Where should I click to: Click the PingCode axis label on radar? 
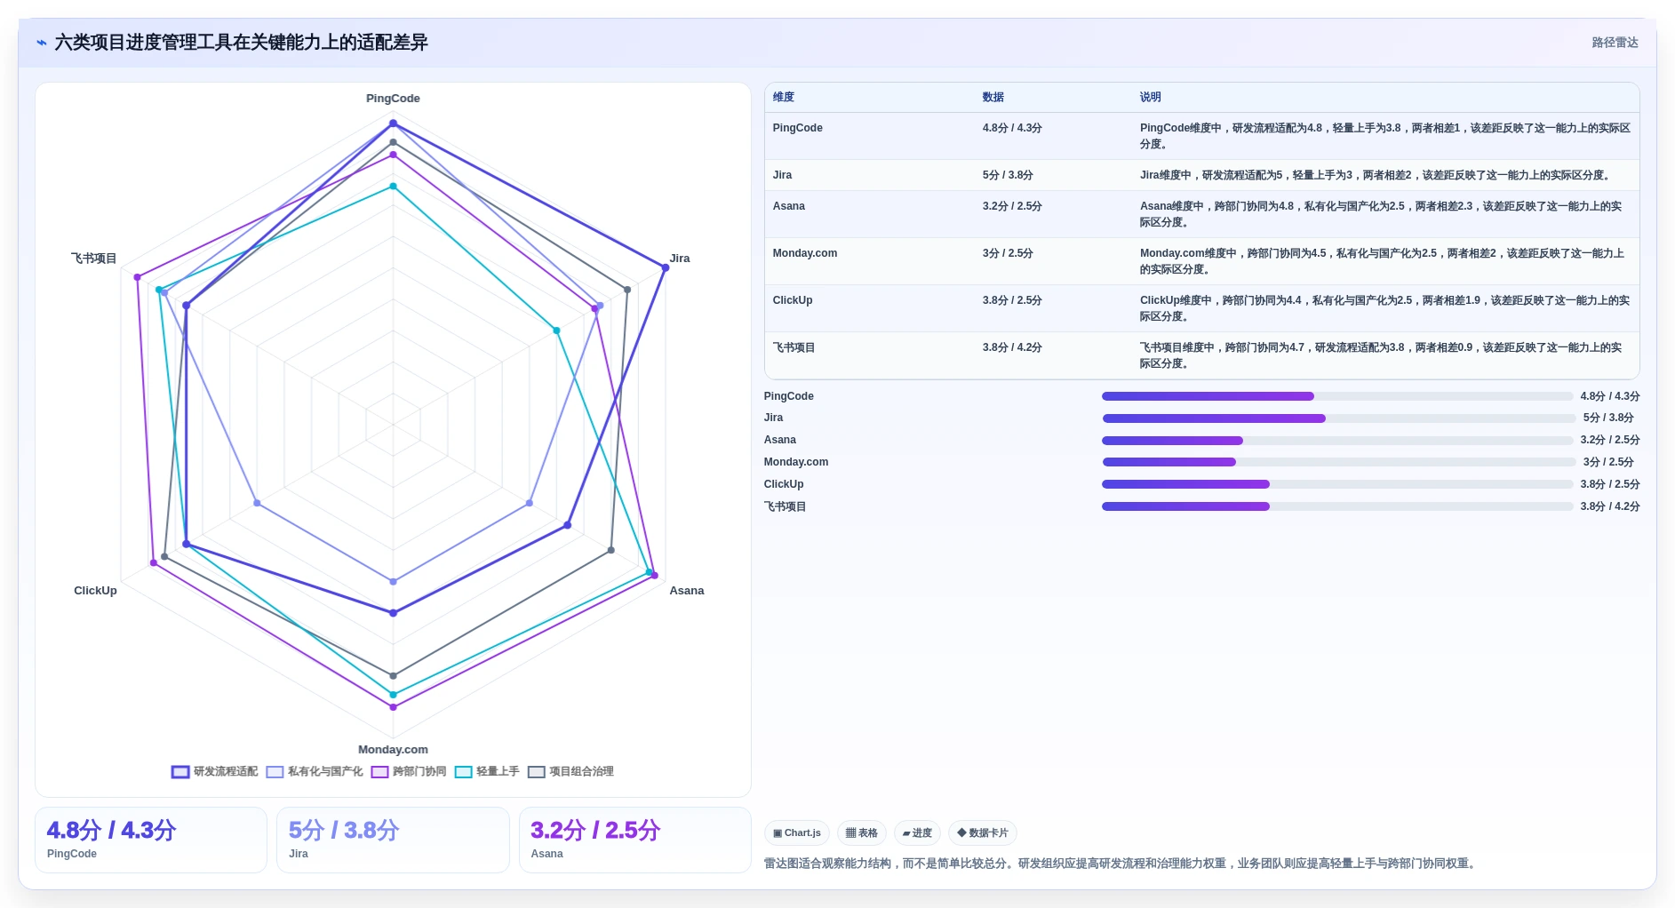click(x=393, y=99)
